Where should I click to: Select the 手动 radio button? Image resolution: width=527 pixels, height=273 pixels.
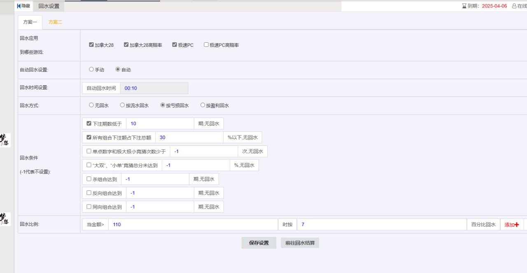tap(91, 70)
